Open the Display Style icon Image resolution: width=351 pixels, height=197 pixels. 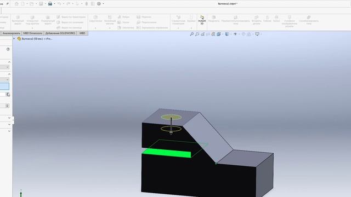[227, 34]
